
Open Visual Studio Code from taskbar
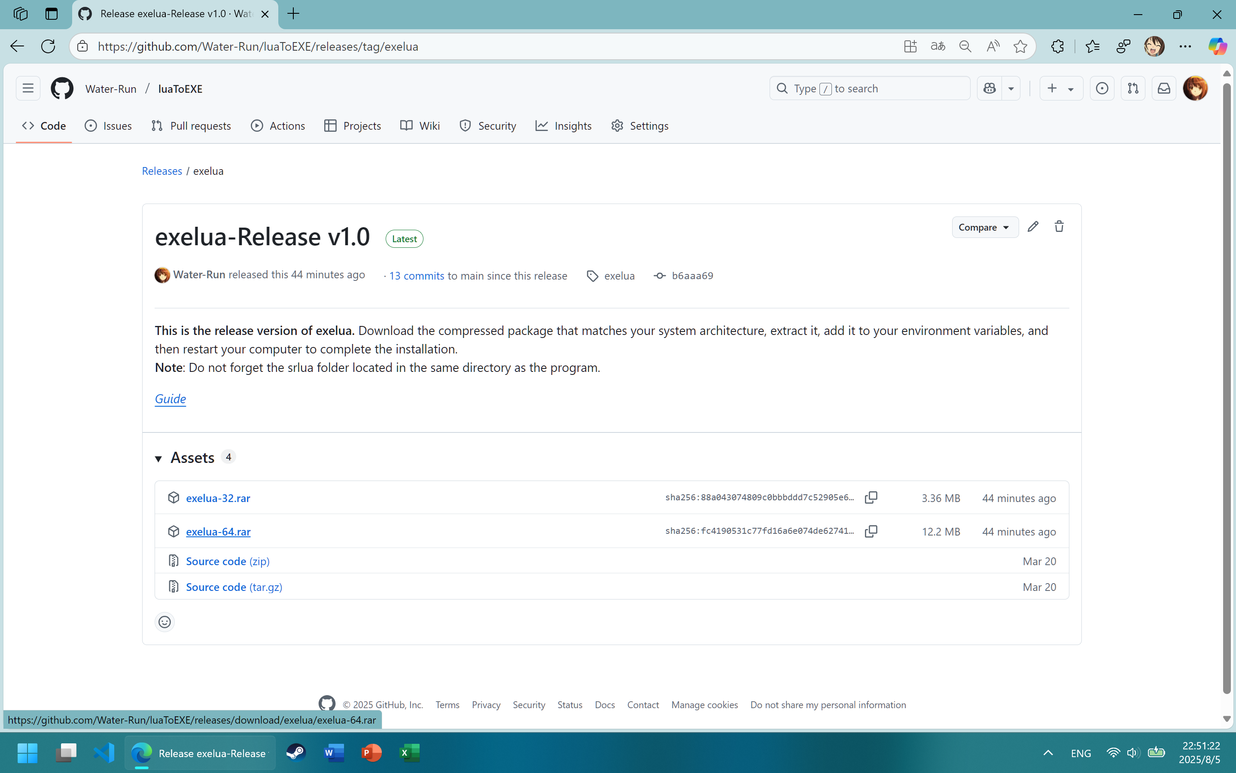(x=104, y=752)
